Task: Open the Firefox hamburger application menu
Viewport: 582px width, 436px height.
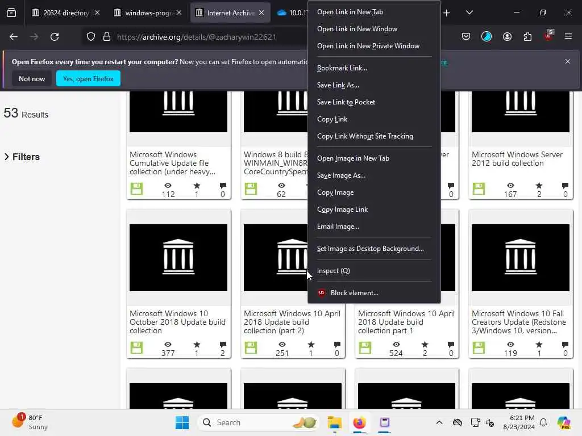Action: [x=568, y=36]
